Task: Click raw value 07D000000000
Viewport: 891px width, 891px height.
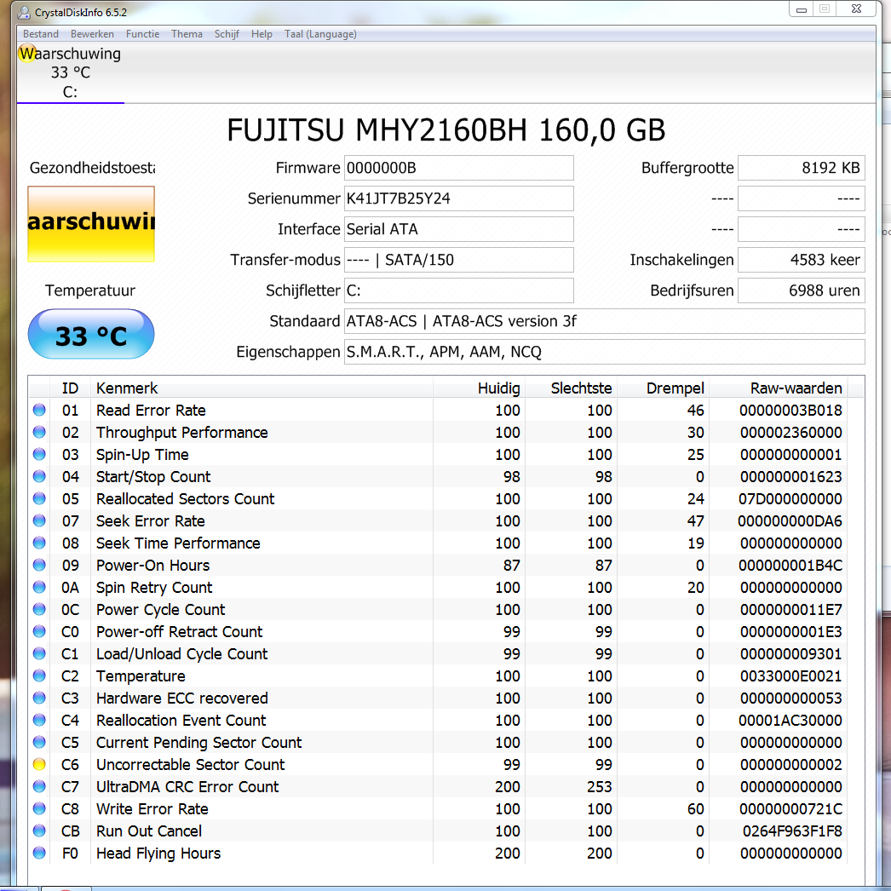Action: tap(790, 499)
